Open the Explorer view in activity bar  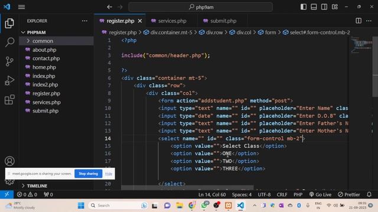(9, 24)
